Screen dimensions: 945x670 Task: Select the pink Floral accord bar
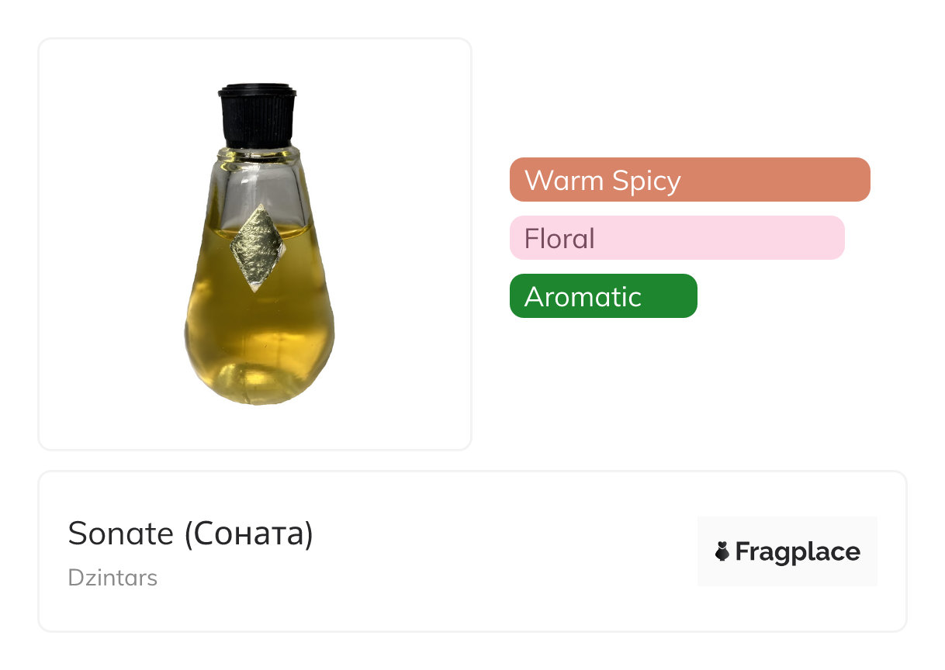click(677, 238)
